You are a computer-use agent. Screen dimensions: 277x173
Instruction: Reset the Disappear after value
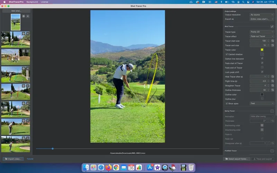(x=272, y=143)
